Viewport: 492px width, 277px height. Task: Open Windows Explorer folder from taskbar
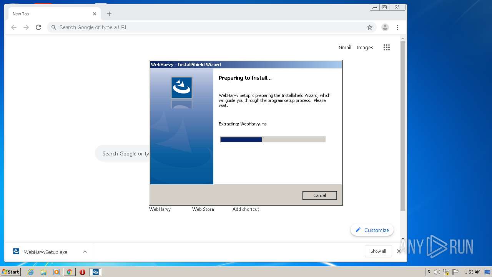(43, 272)
